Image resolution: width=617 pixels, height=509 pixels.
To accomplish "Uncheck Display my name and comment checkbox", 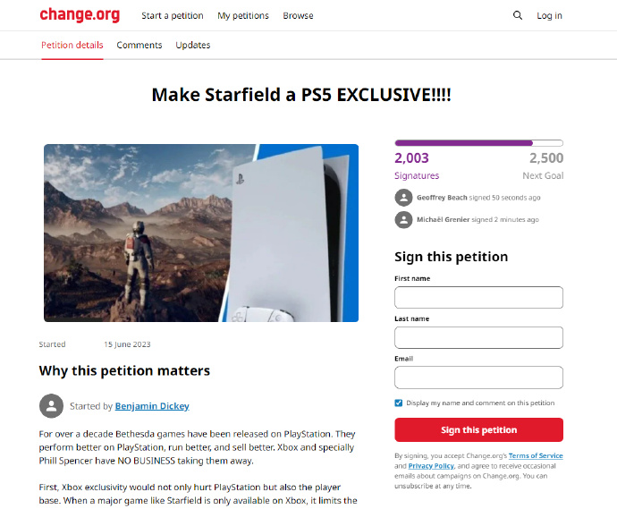I will 399,403.
